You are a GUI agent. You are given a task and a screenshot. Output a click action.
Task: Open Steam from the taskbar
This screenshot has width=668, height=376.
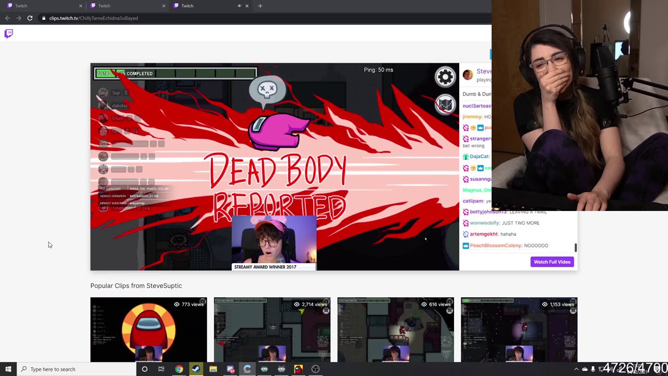196,369
